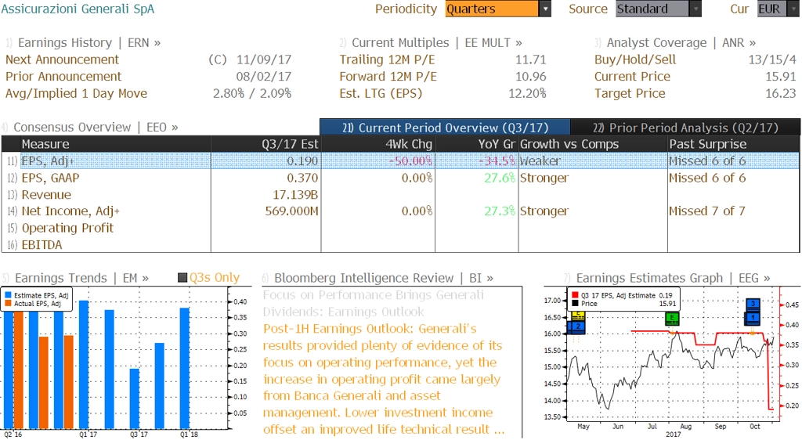Select Current Period Overview (Q3/17) tab
This screenshot has width=802, height=440.
(445, 128)
